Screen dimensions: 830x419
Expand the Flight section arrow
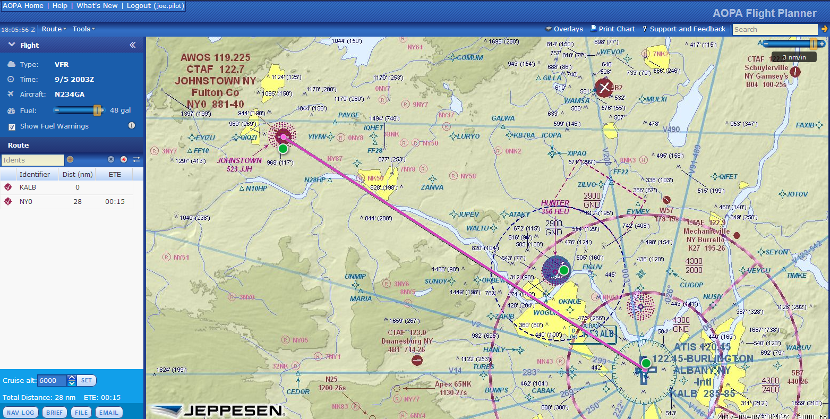point(11,45)
